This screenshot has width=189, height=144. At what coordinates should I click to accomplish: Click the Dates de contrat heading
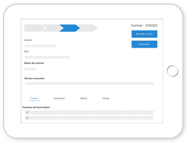(x=34, y=63)
